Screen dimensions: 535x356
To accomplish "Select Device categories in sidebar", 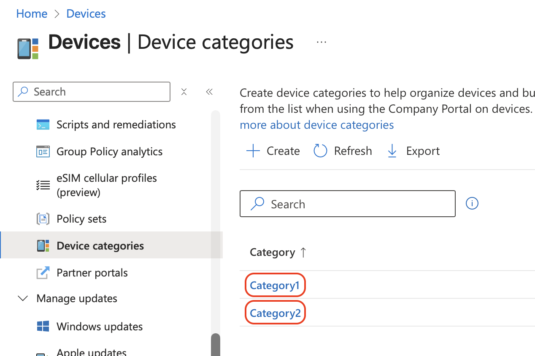I will point(100,246).
